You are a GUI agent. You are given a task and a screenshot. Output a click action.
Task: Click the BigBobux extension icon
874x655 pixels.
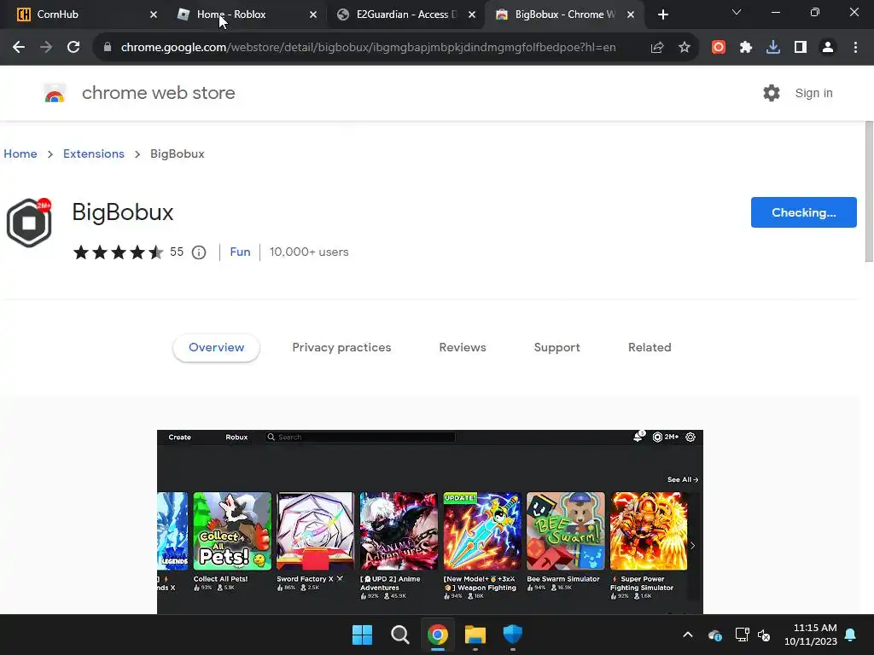[x=29, y=223]
